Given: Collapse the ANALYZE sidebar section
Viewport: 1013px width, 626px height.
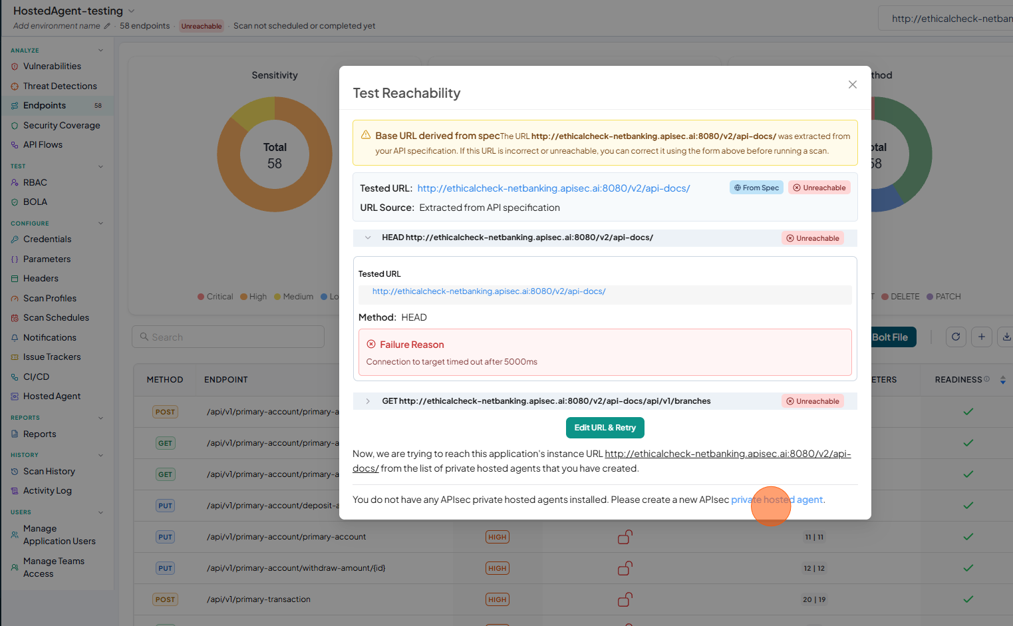Looking at the screenshot, I should 100,51.
